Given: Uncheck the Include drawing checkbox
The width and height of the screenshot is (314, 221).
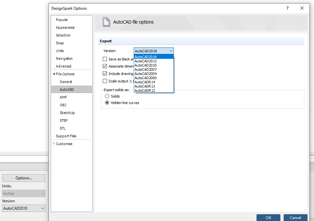Looking at the screenshot, I should point(105,74).
